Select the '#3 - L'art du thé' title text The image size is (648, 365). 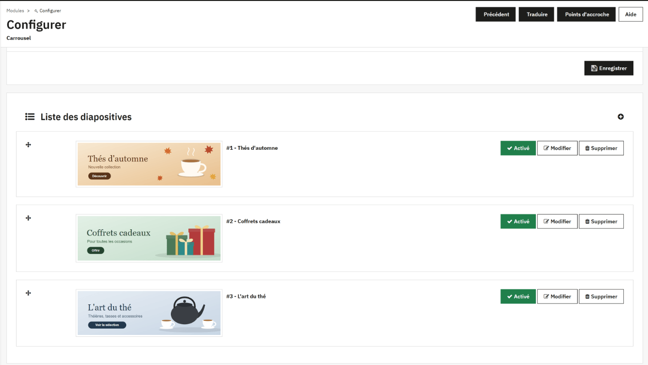(246, 296)
